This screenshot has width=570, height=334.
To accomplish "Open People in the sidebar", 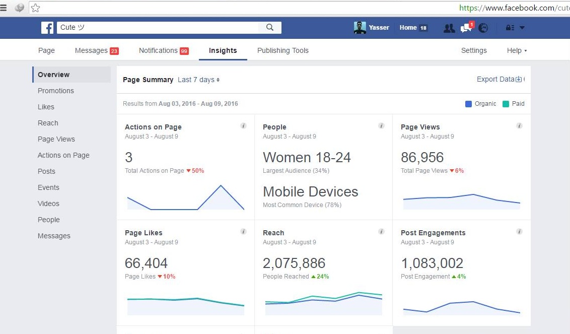I will click(x=48, y=220).
